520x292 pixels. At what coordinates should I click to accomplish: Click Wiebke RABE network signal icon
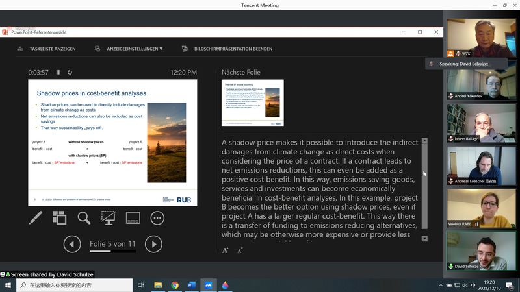point(476,224)
